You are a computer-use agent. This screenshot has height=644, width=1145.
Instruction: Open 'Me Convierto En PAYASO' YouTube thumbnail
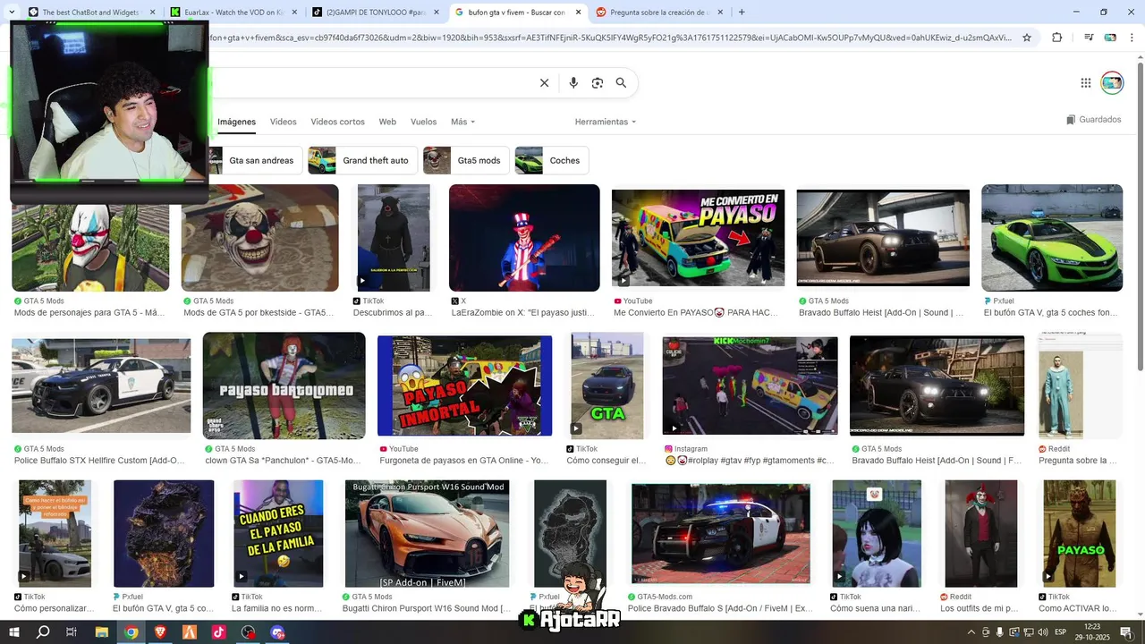click(699, 238)
